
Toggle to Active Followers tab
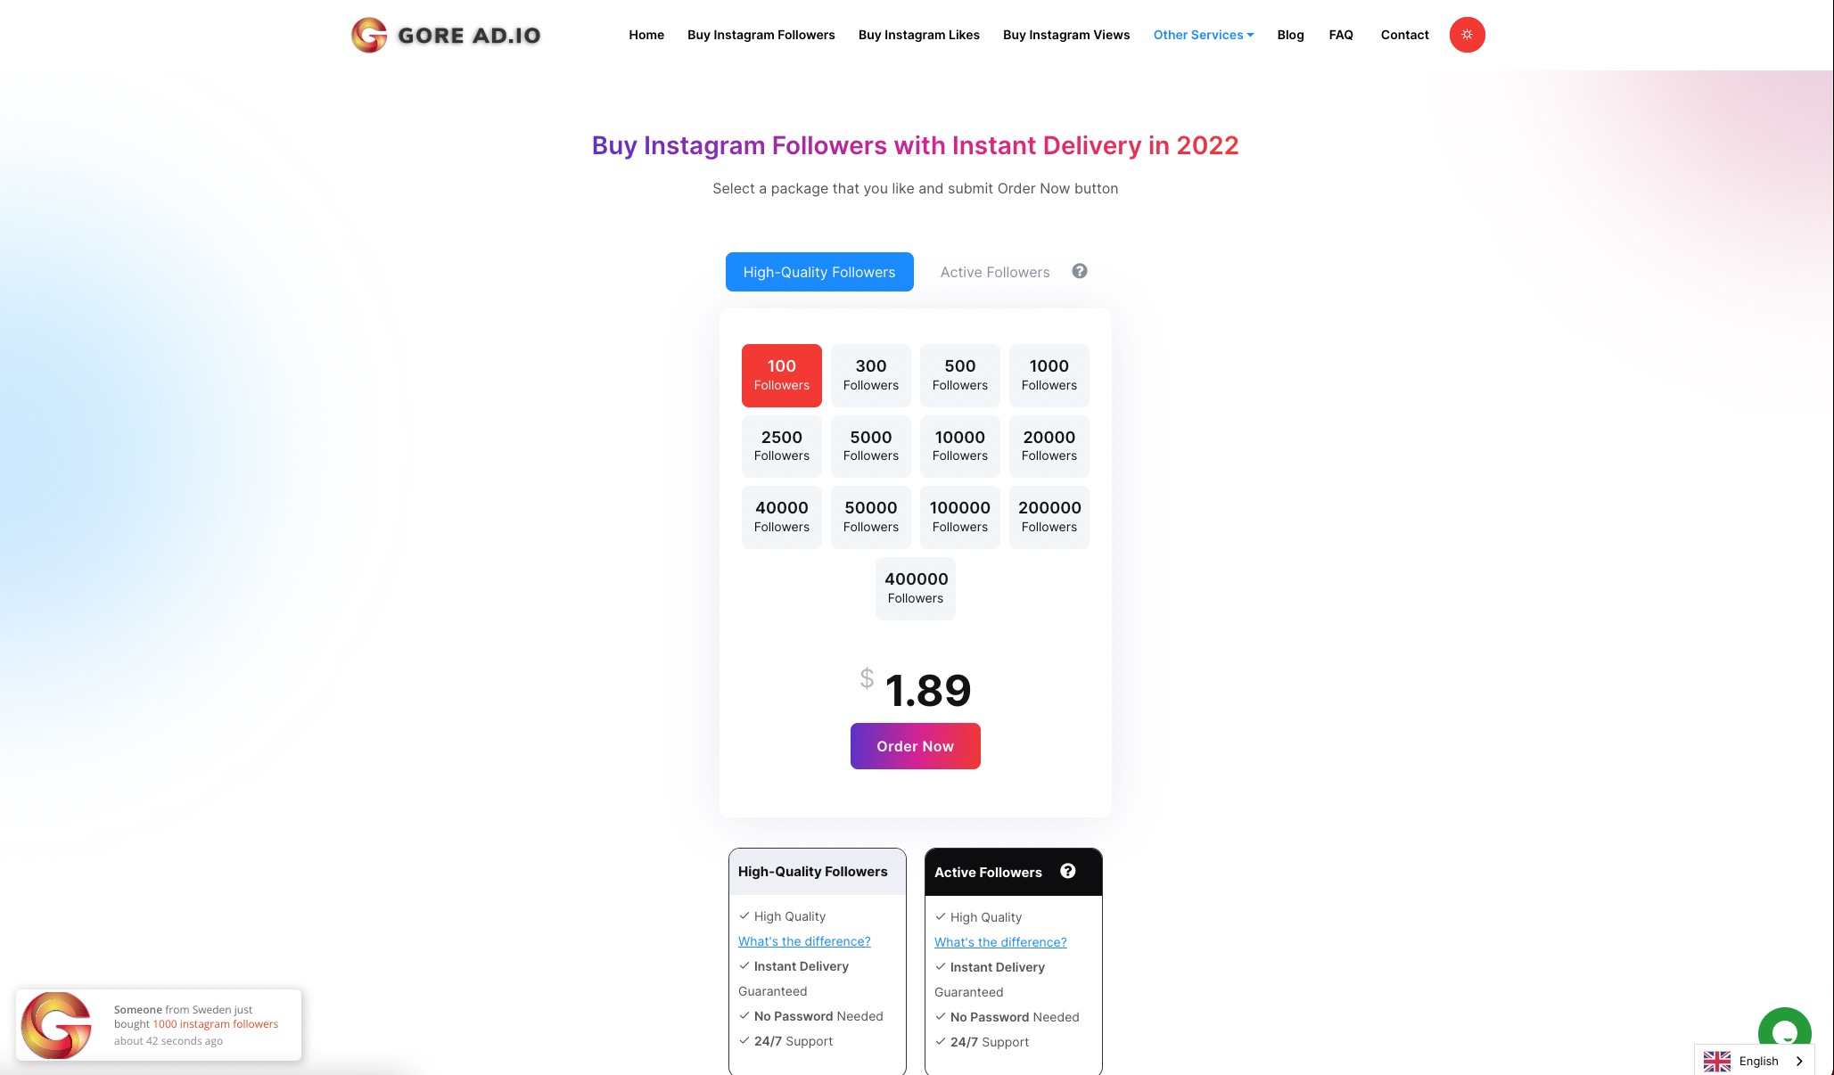(x=994, y=271)
